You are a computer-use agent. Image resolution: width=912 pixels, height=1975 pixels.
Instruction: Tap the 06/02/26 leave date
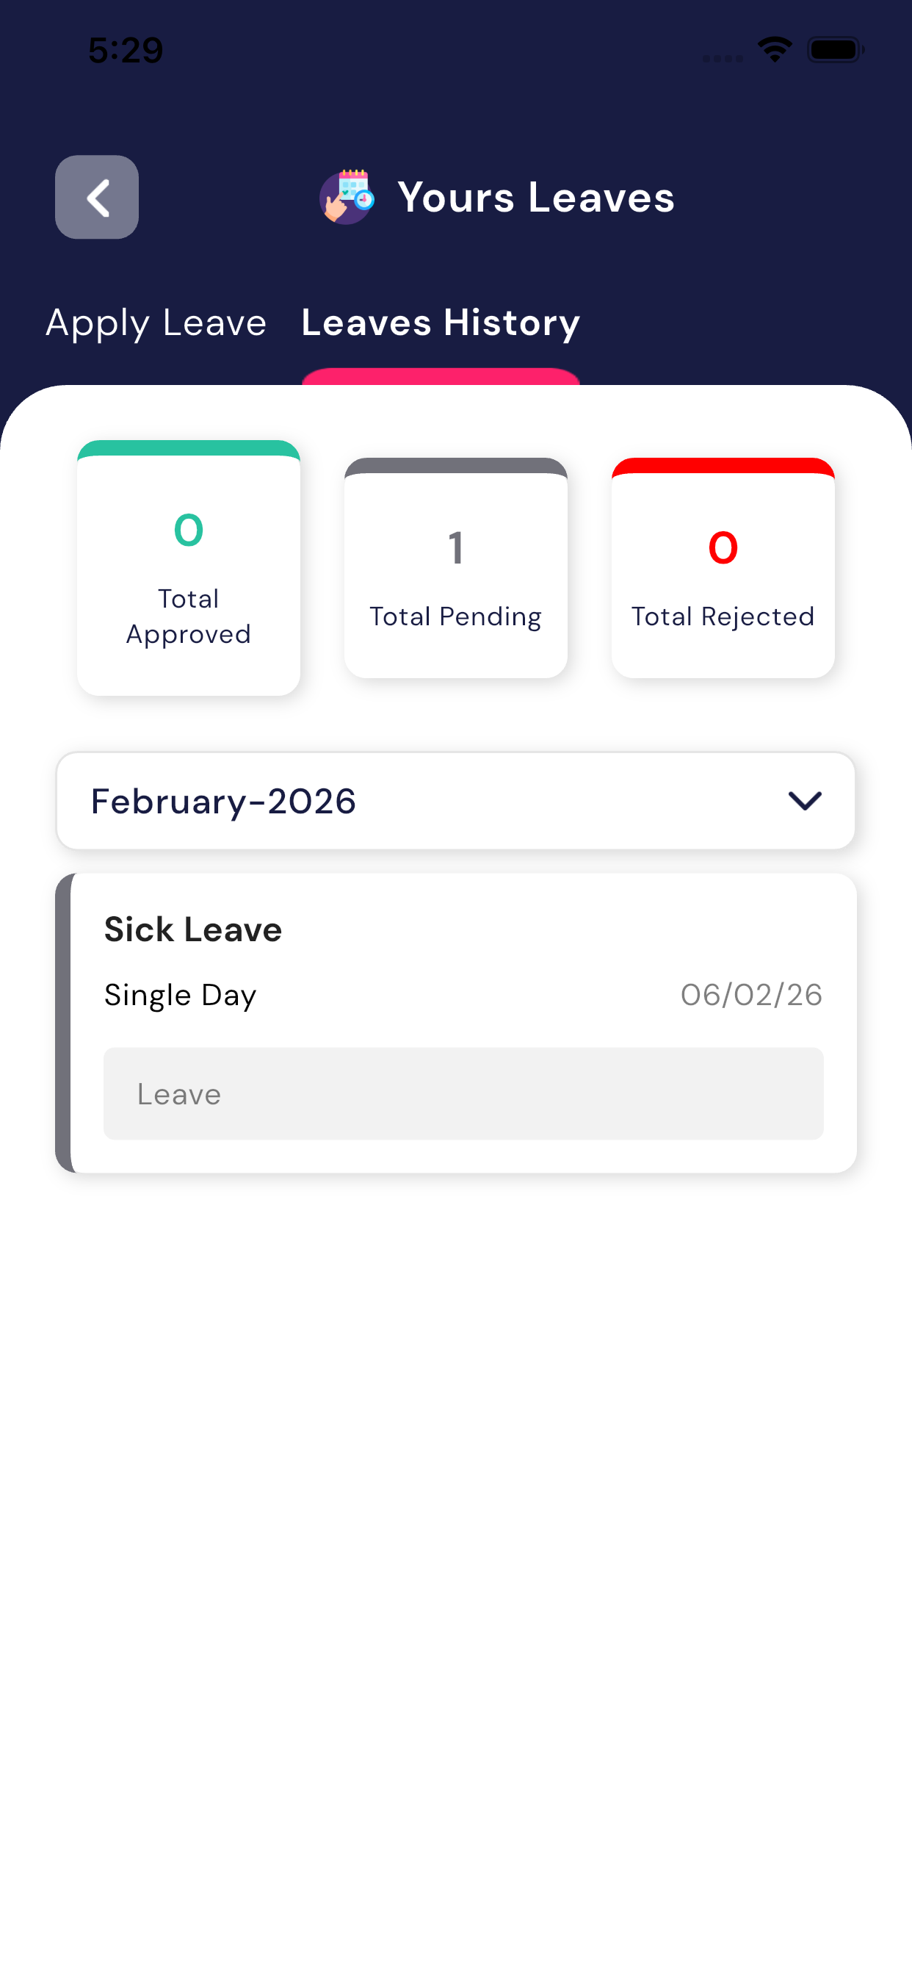(751, 994)
